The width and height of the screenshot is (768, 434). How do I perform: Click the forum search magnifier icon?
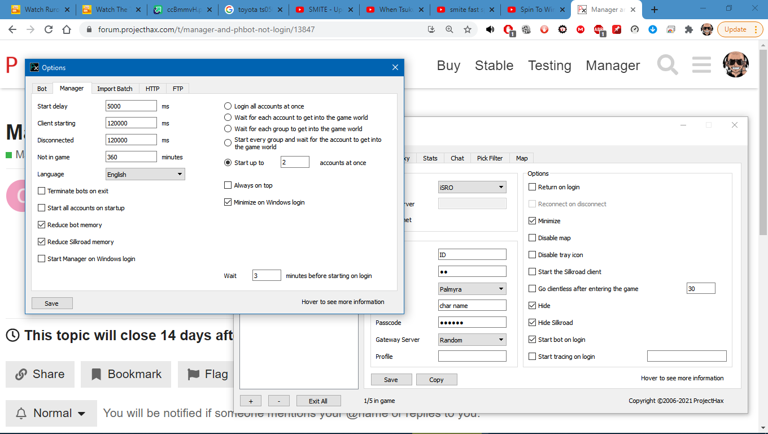click(x=667, y=66)
